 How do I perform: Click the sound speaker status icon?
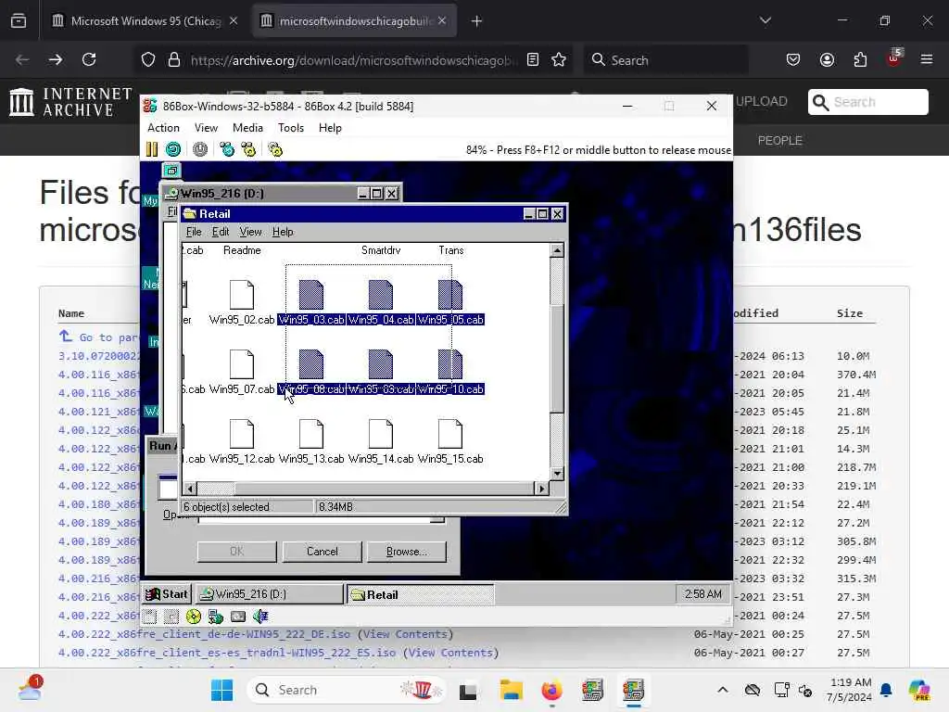click(260, 617)
